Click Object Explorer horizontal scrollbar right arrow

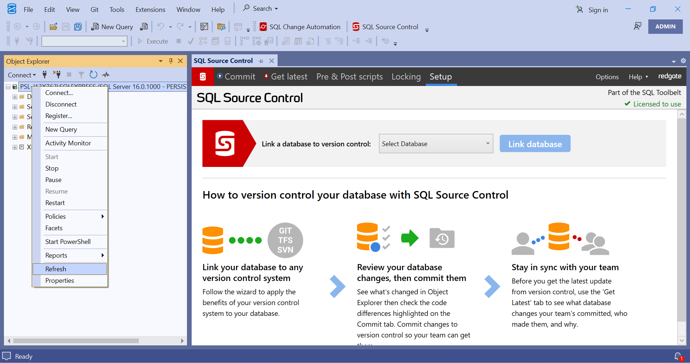[182, 340]
